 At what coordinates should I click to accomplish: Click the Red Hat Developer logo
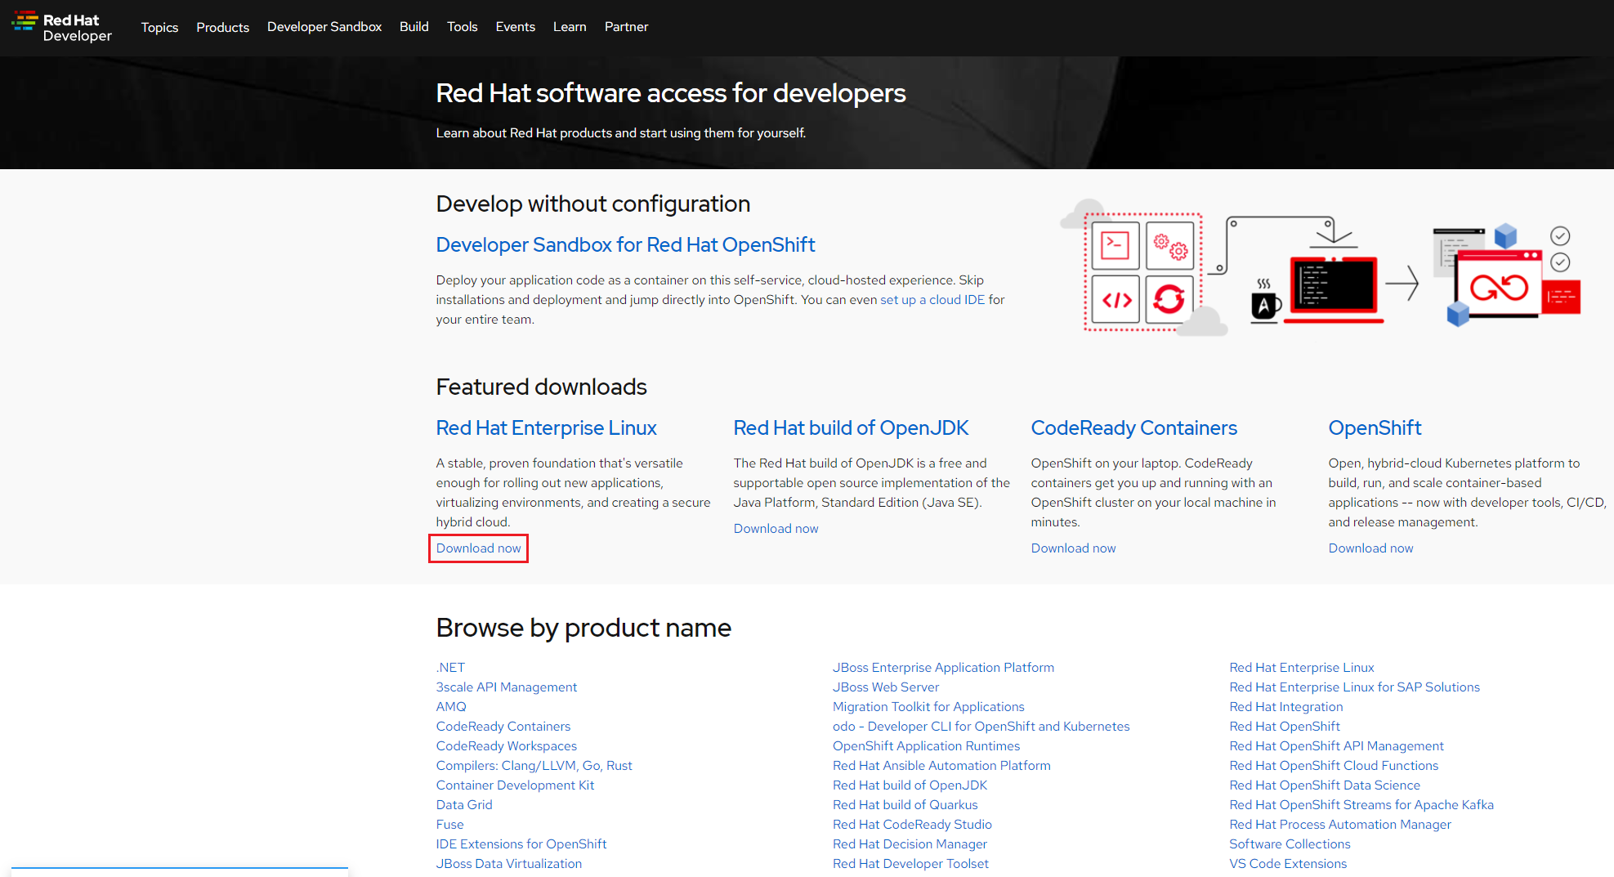click(62, 27)
